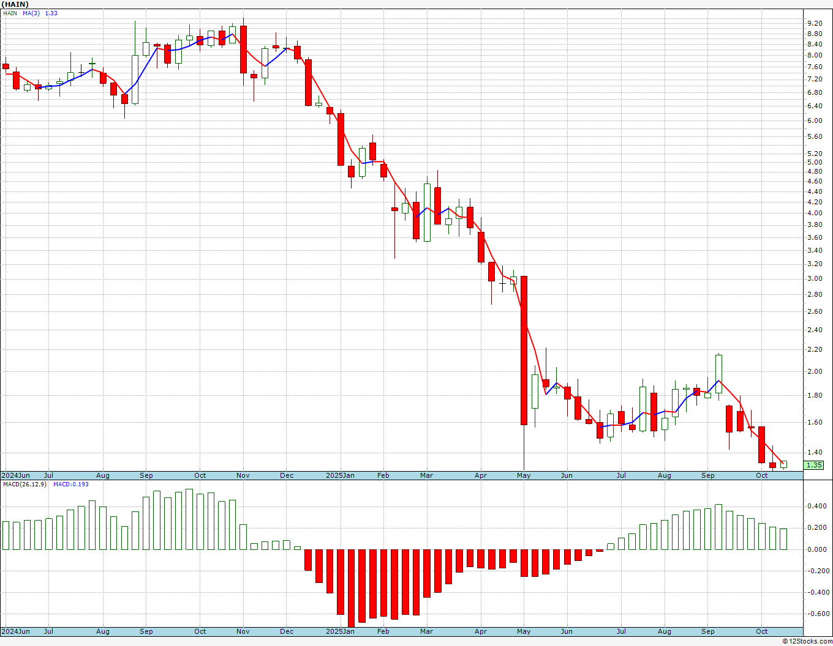Click the green 1.35 current price tag

click(x=814, y=465)
